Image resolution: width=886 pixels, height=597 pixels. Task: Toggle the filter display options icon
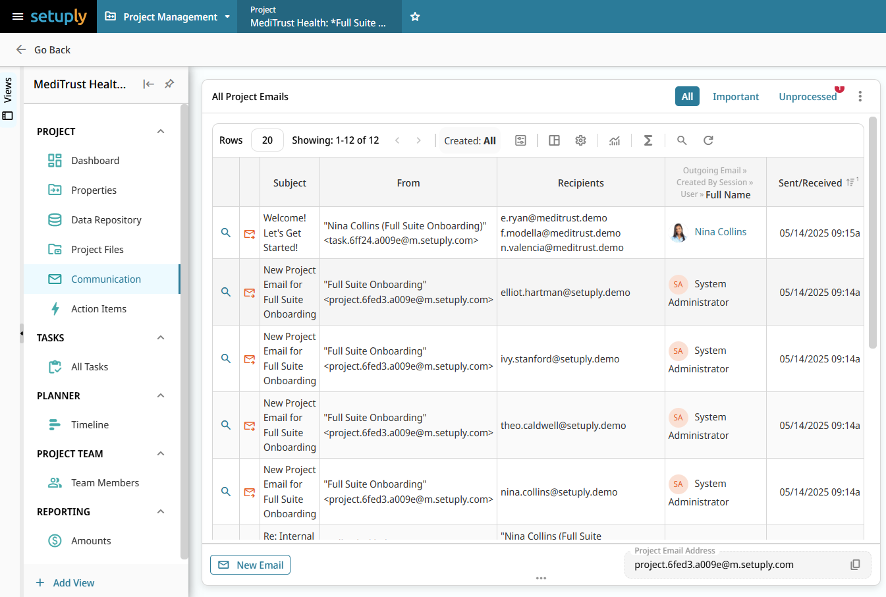(520, 140)
